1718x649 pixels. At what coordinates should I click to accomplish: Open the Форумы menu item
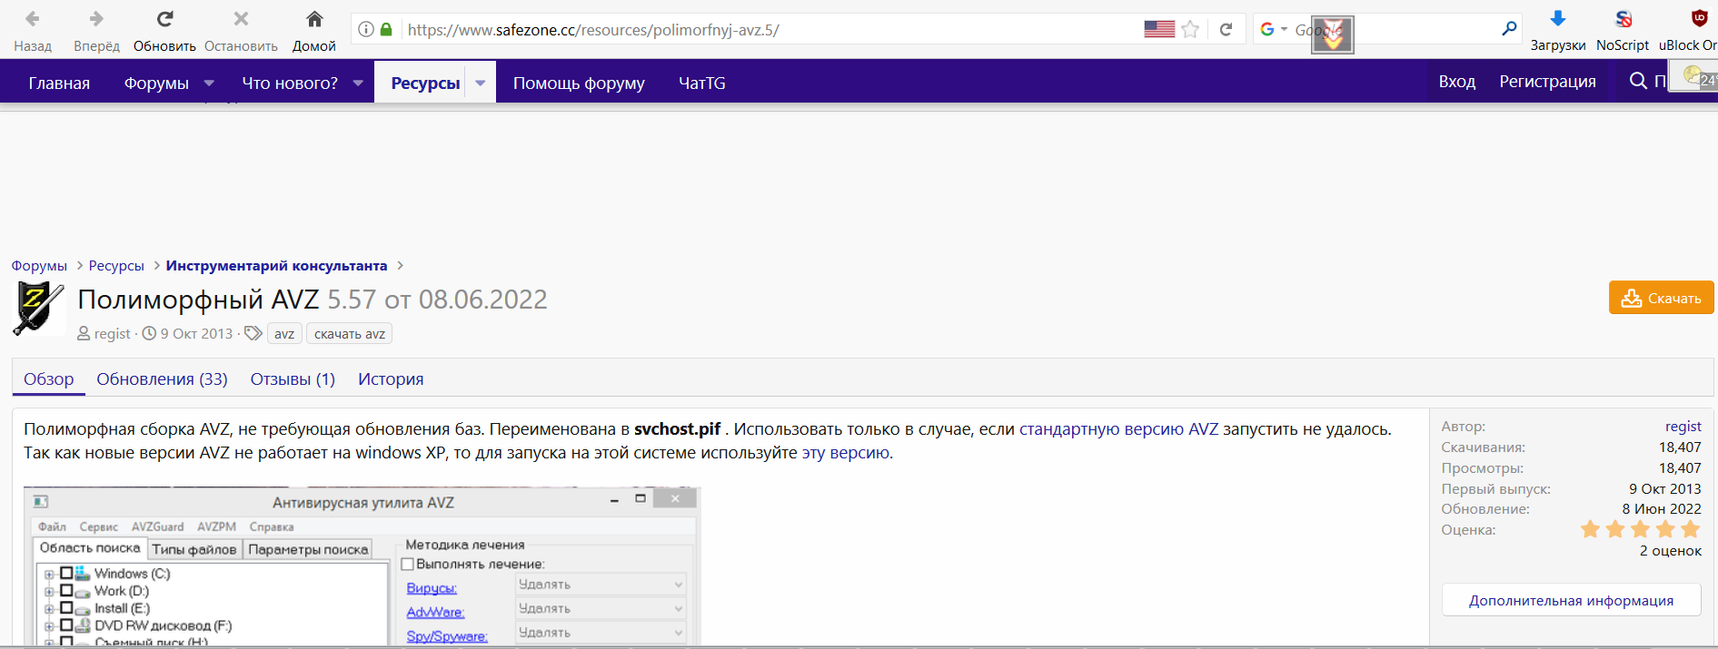156,83
